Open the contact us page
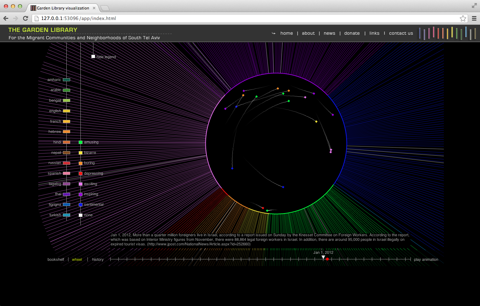The image size is (480, 306). 401,33
